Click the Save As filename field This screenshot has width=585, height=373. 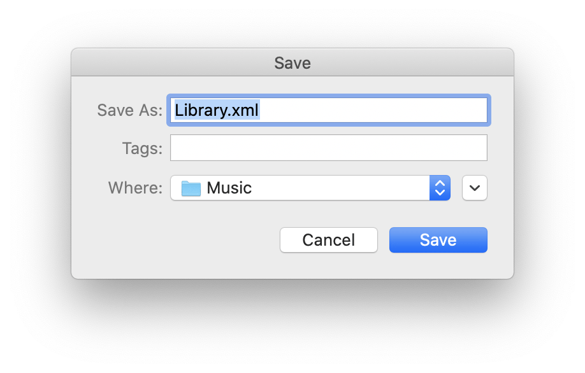pos(328,110)
